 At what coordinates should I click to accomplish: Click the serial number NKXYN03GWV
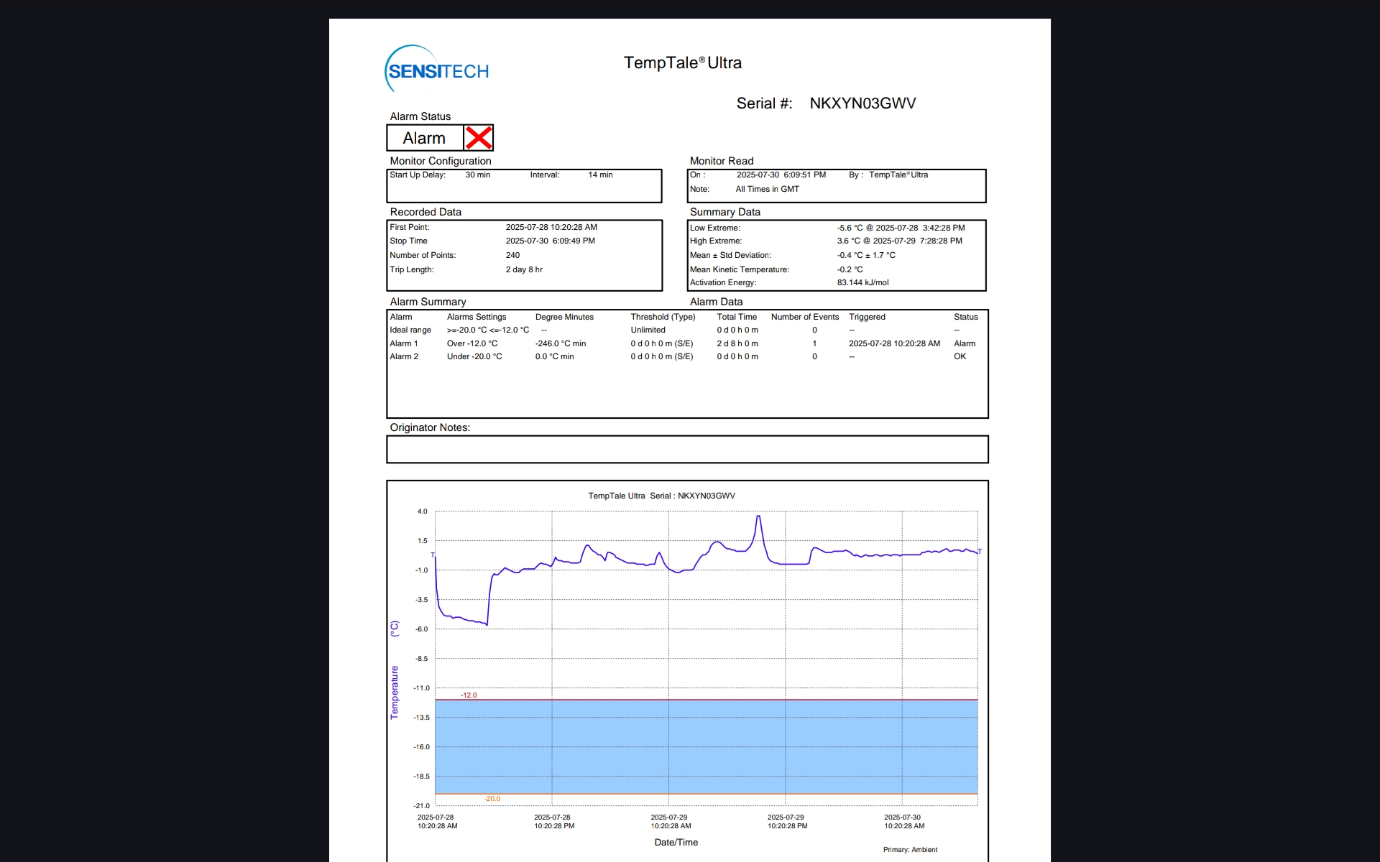(x=862, y=103)
